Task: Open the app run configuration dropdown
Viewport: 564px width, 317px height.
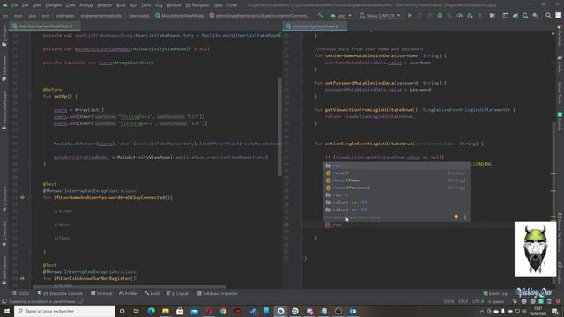Action: coord(341,16)
